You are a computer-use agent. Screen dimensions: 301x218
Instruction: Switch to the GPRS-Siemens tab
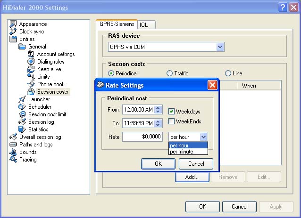[x=117, y=24]
